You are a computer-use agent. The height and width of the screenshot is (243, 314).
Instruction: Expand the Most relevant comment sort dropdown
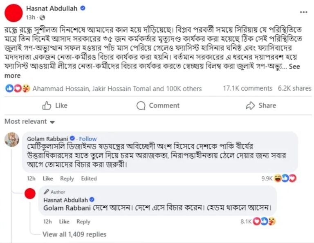[29, 121]
